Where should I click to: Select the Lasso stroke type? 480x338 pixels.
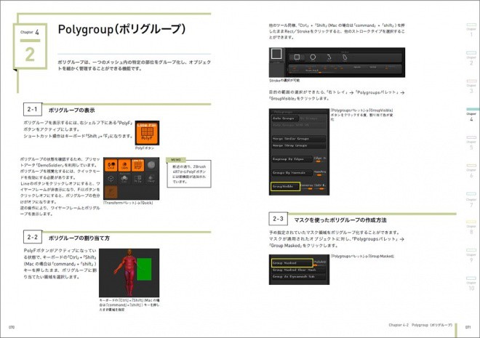coord(345,57)
